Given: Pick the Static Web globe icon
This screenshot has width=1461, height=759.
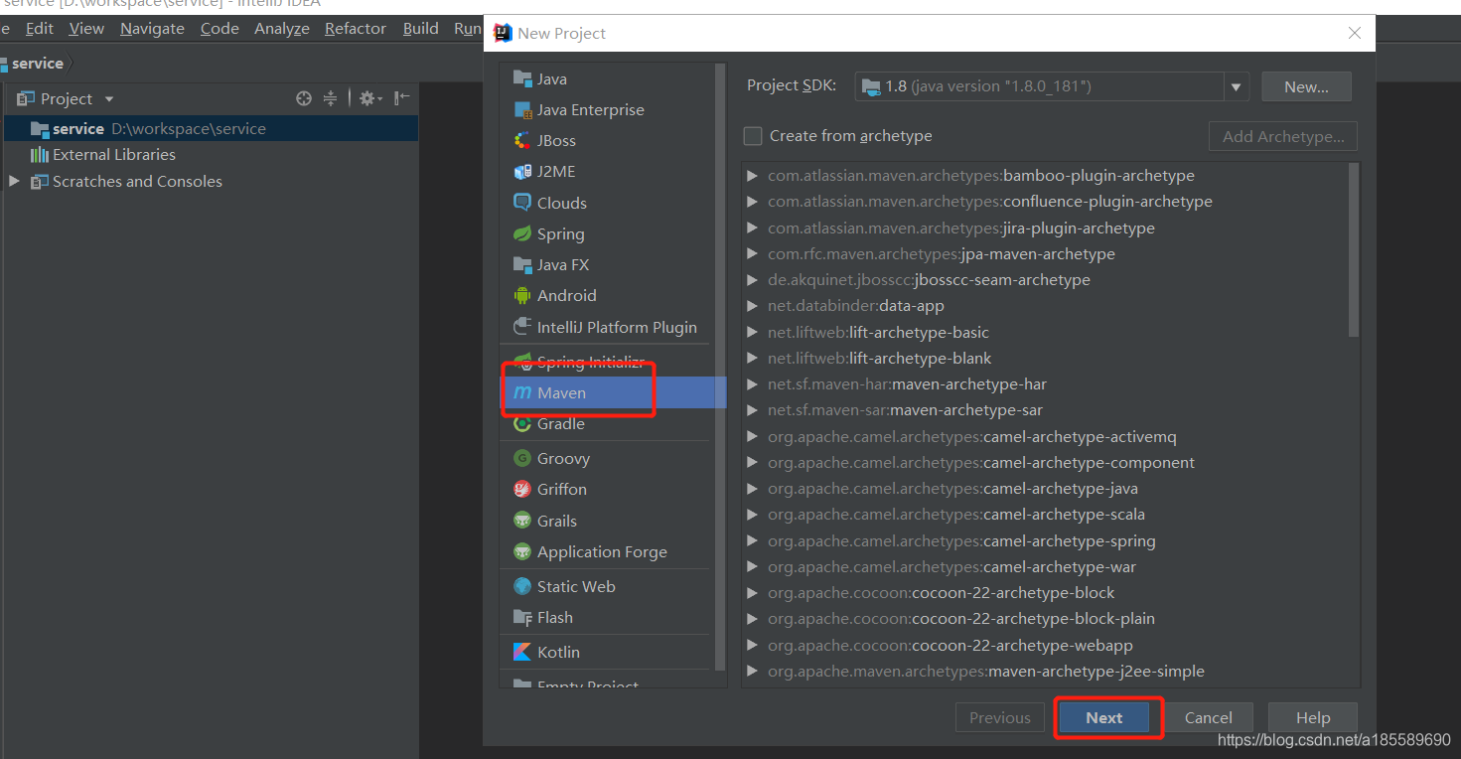Looking at the screenshot, I should 522,586.
